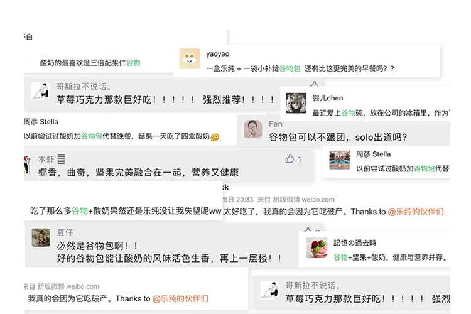This screenshot has height=314, width=471.
Task: Click 哥斯拉不说话's avatar in top comment
Action: coord(40,91)
